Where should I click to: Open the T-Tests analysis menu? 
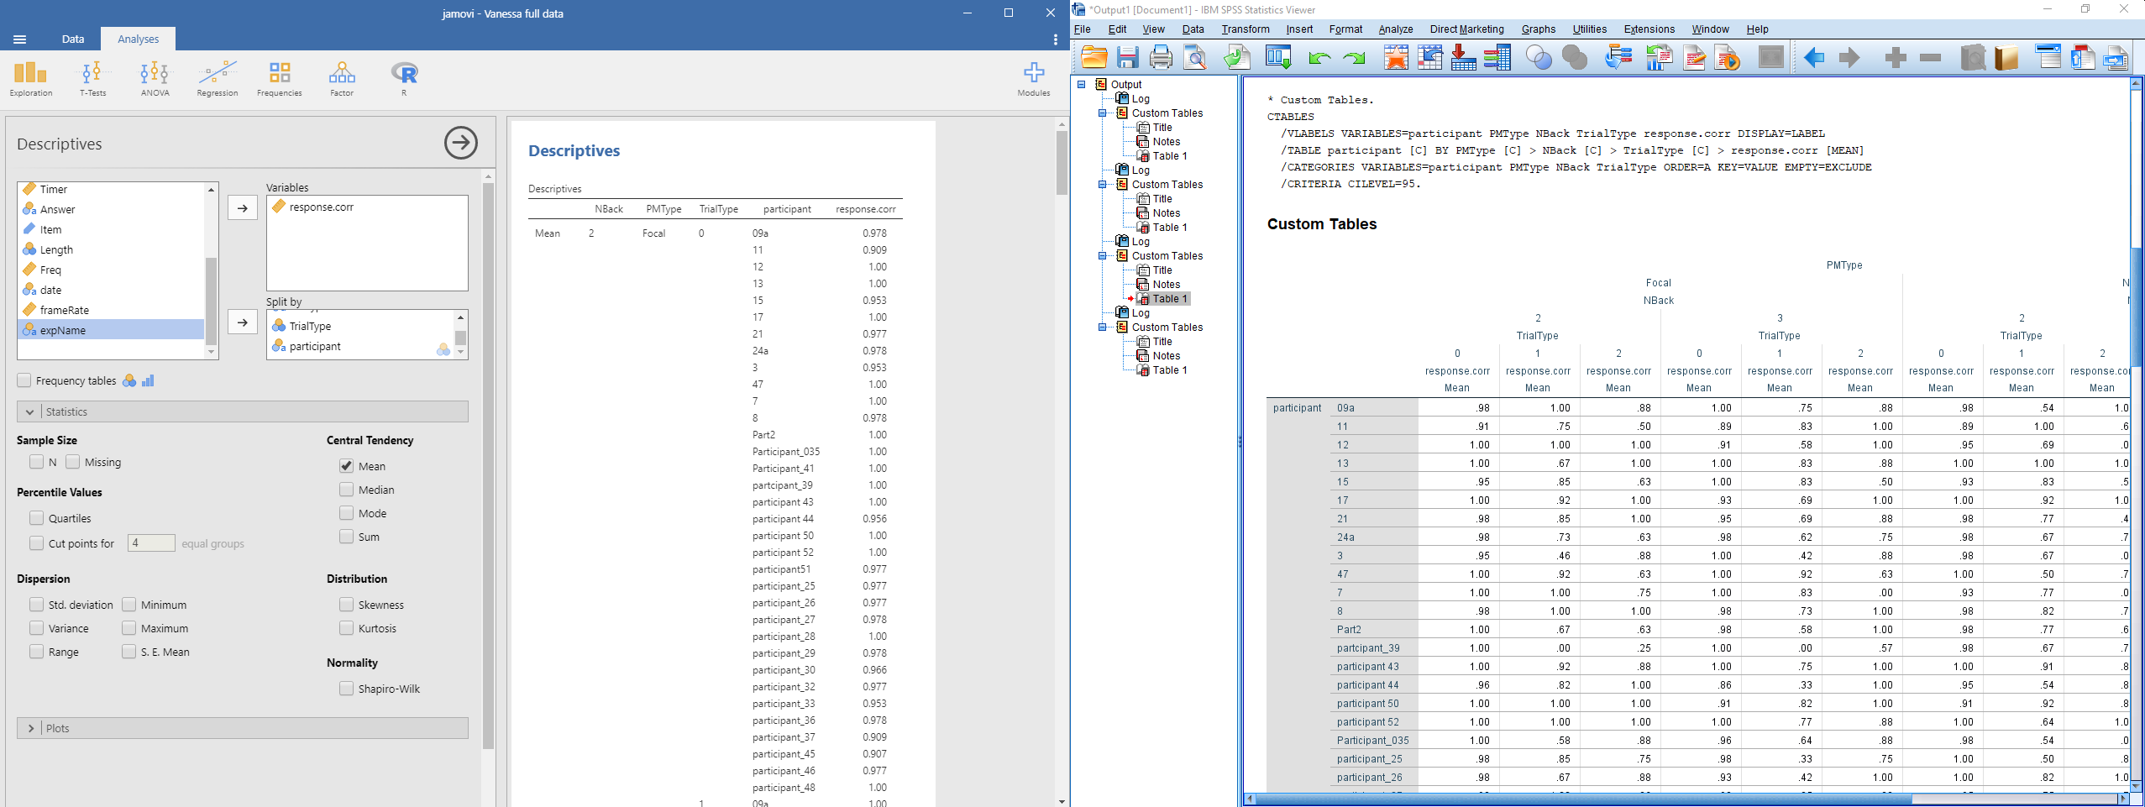(92, 80)
